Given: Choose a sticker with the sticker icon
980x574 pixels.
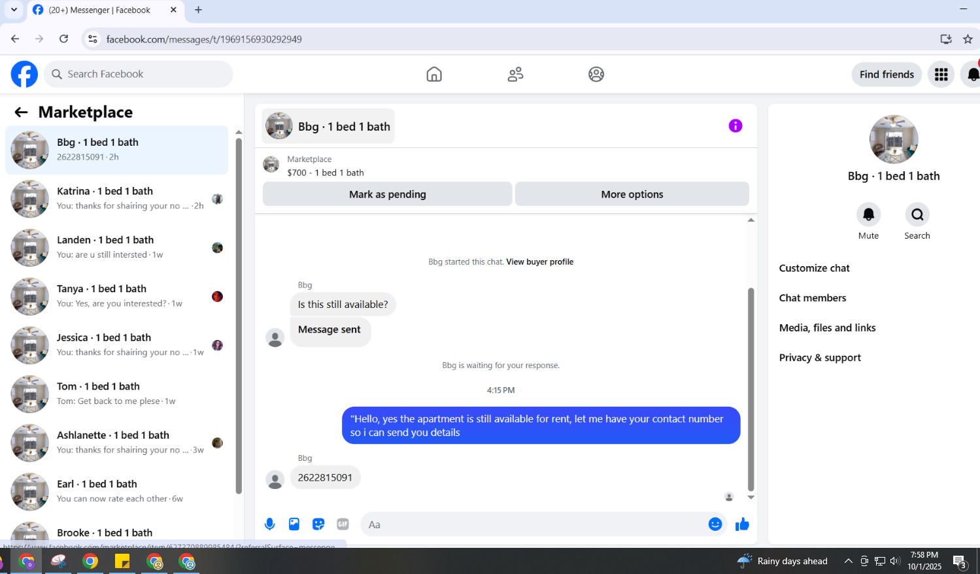Looking at the screenshot, I should point(318,524).
